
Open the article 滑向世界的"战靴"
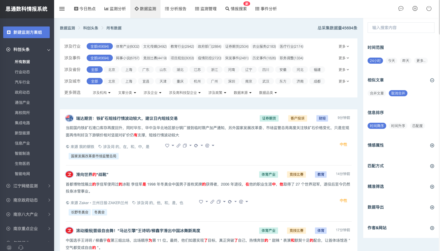point(92,174)
